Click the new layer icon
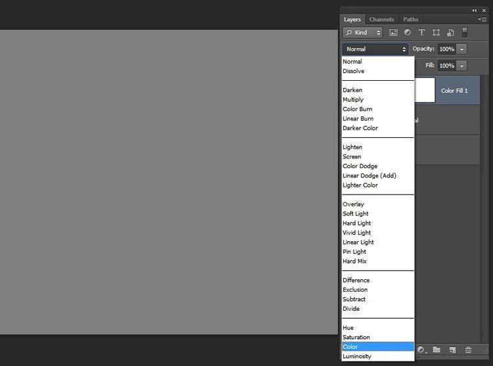 point(453,350)
